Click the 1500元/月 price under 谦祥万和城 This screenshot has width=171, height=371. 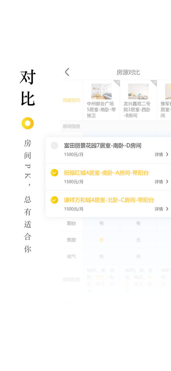[x=74, y=209]
